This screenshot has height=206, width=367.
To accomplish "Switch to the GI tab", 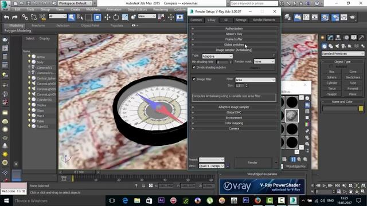I will click(x=226, y=20).
